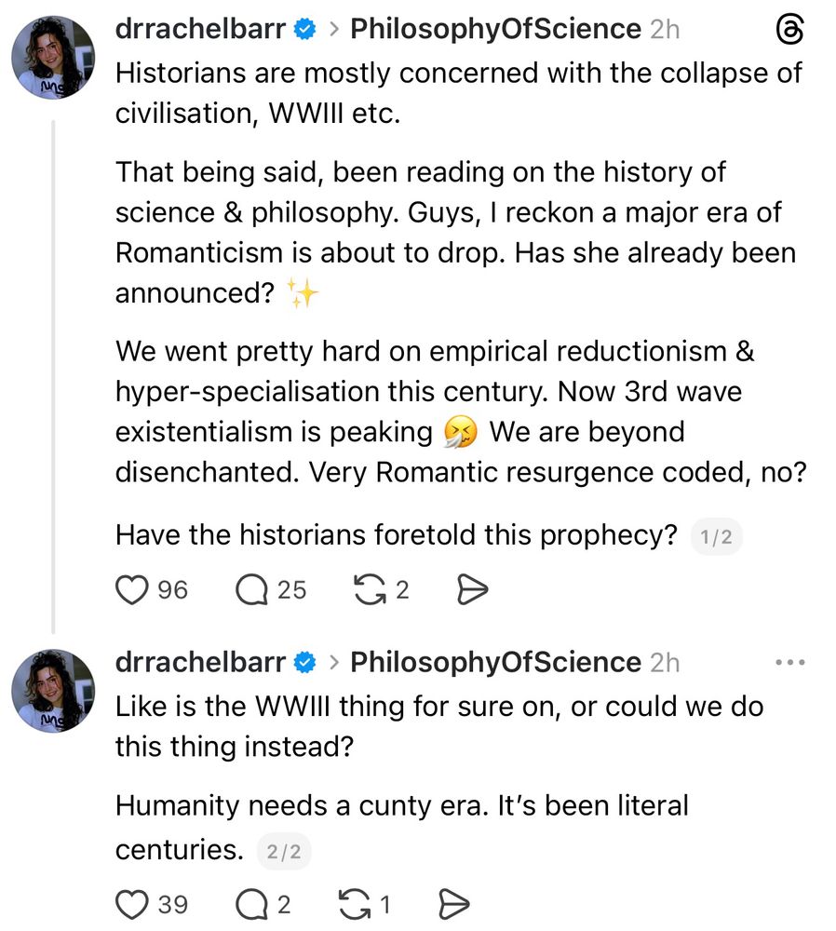Open drrachelbarr profile from first post

[200, 30]
